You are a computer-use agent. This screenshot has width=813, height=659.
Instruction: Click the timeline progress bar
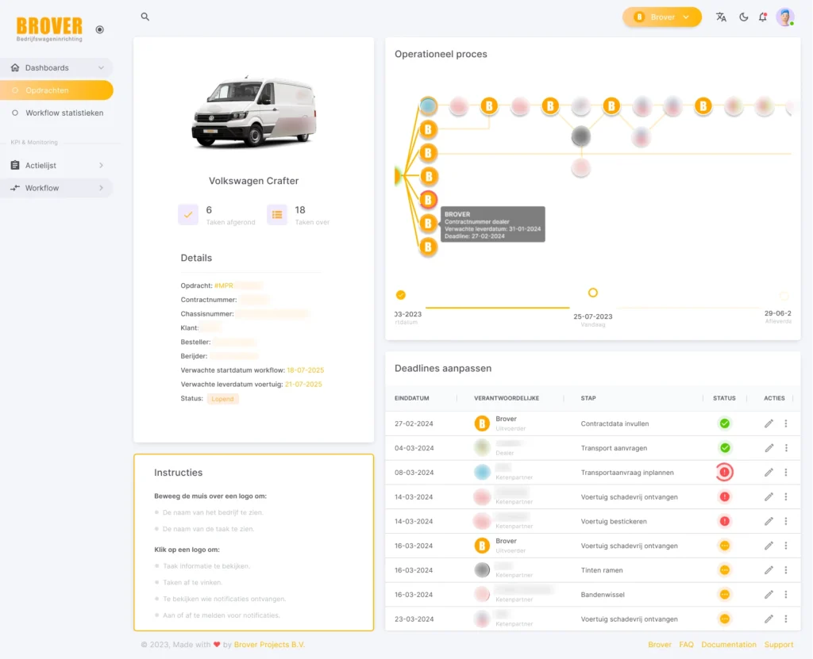pyautogui.click(x=497, y=308)
